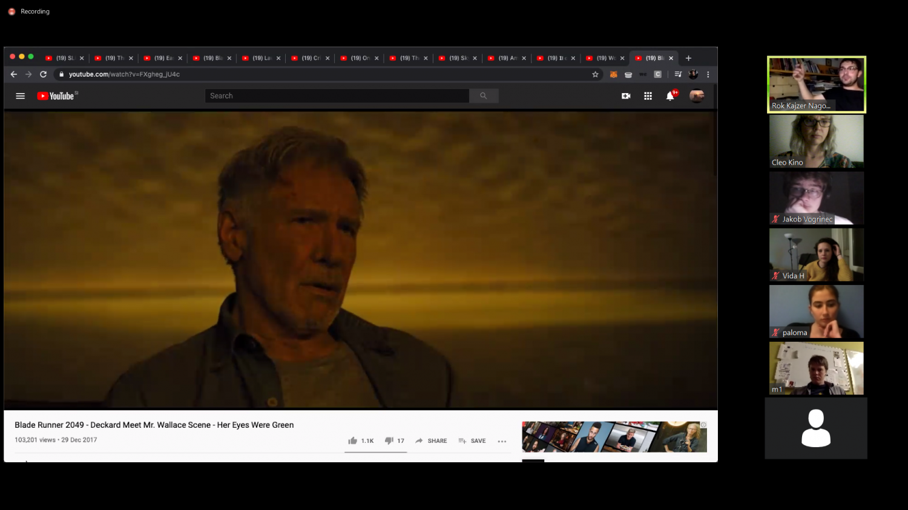
Task: Click SAVE to add video to playlist
Action: click(x=472, y=440)
